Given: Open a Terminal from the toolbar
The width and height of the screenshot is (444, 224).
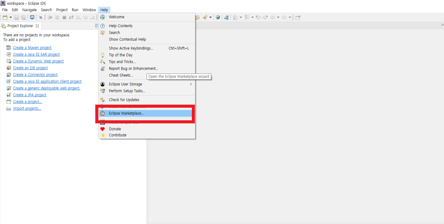Looking at the screenshot, I should pos(32,17).
